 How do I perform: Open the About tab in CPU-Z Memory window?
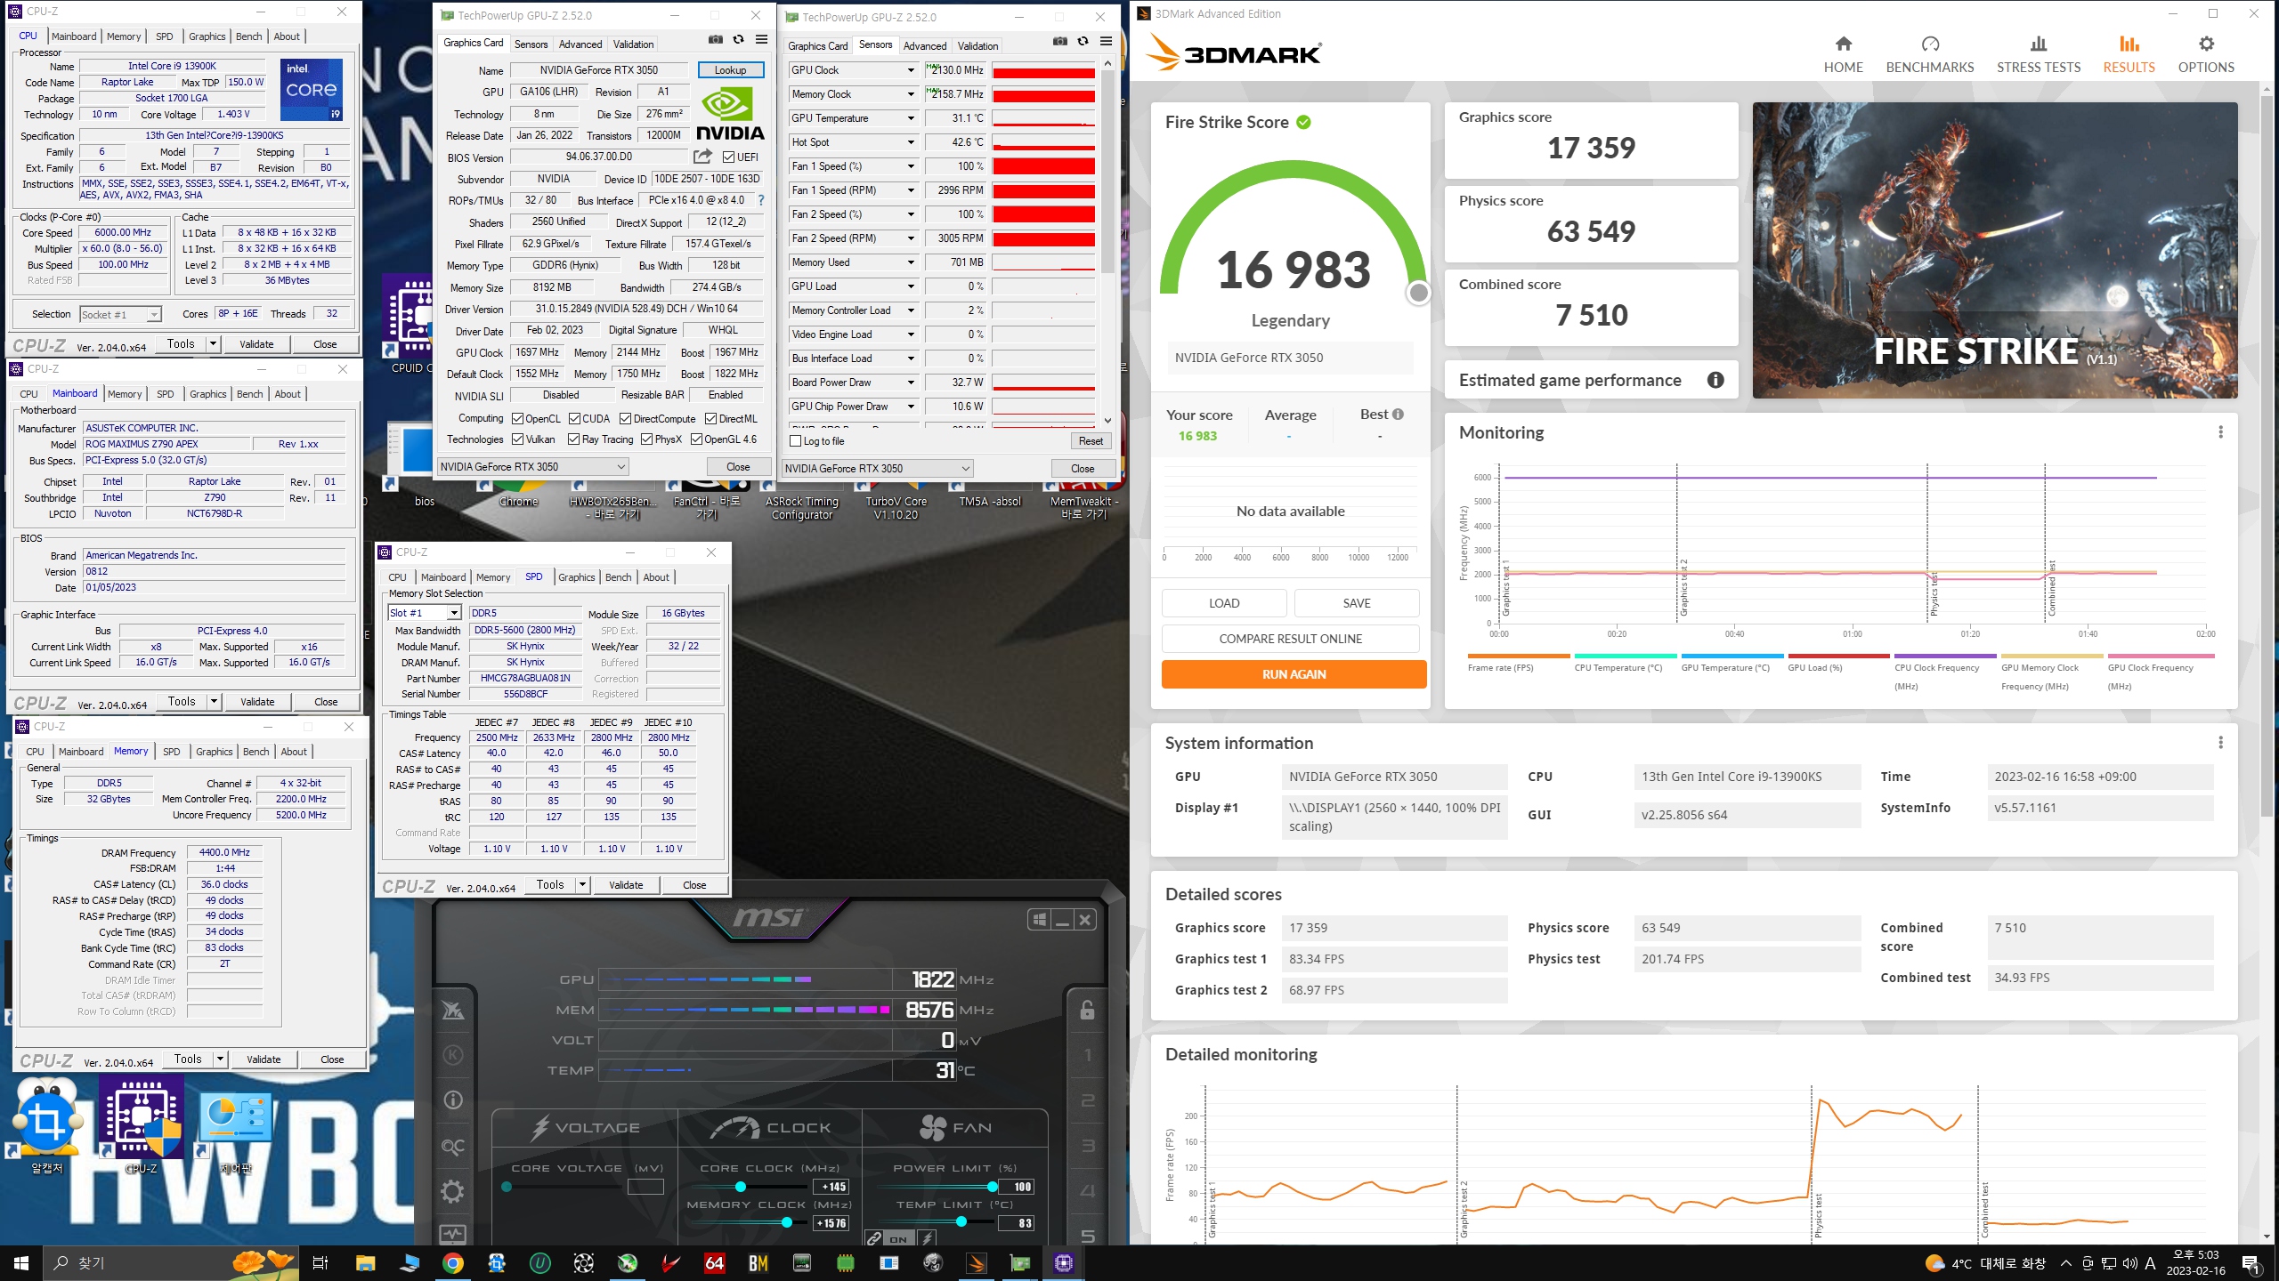coord(294,752)
